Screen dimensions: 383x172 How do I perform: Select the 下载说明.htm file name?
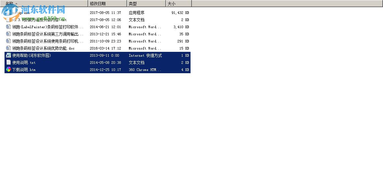click(24, 70)
